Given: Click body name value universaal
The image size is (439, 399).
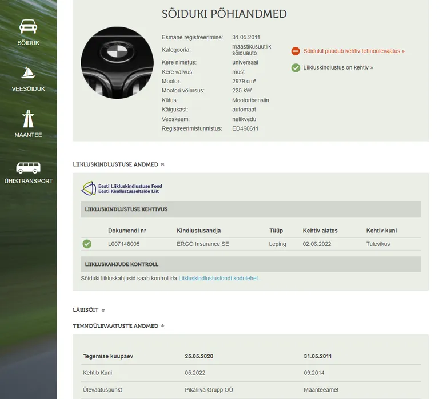Looking at the screenshot, I should click(x=245, y=62).
